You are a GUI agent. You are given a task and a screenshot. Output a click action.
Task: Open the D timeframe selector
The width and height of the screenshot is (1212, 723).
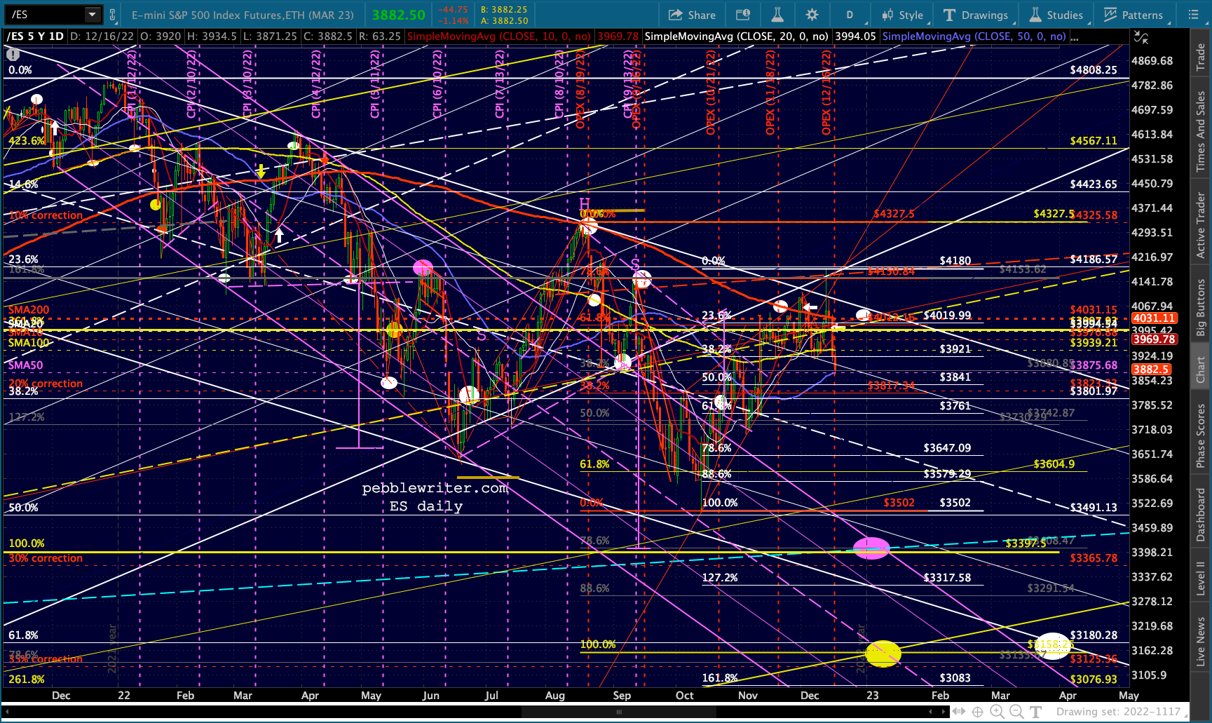coord(850,15)
